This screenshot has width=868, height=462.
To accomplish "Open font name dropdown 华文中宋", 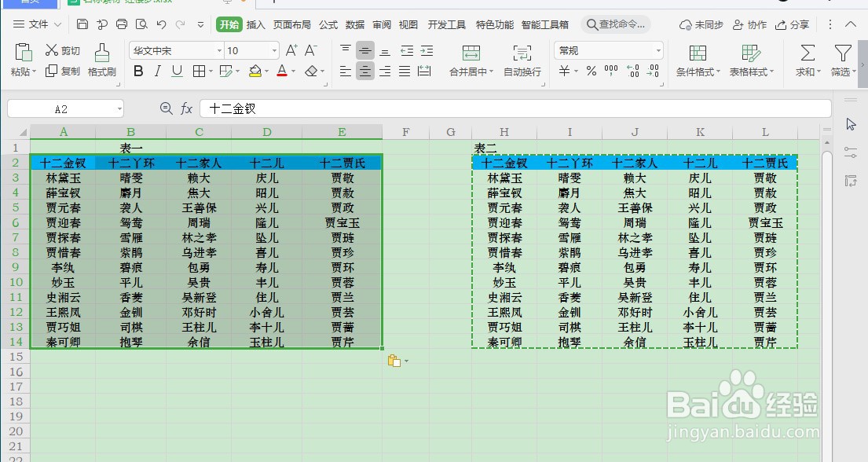I will pyautogui.click(x=219, y=51).
